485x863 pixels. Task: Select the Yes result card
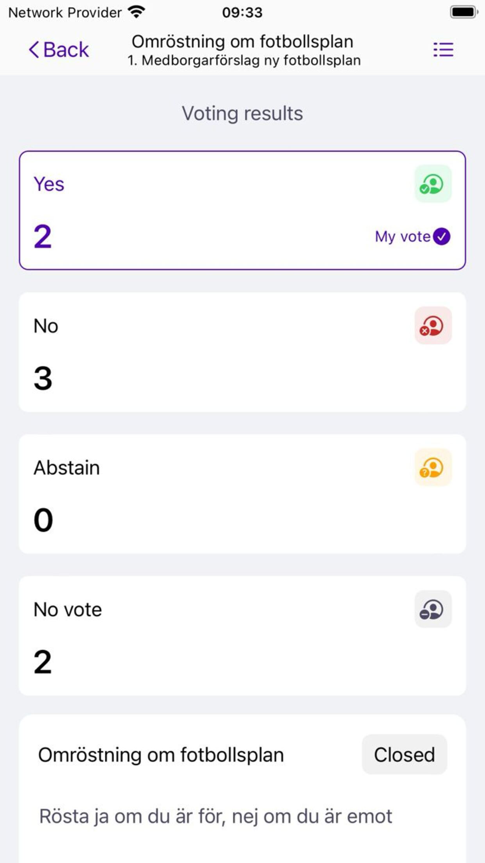pos(218,211)
